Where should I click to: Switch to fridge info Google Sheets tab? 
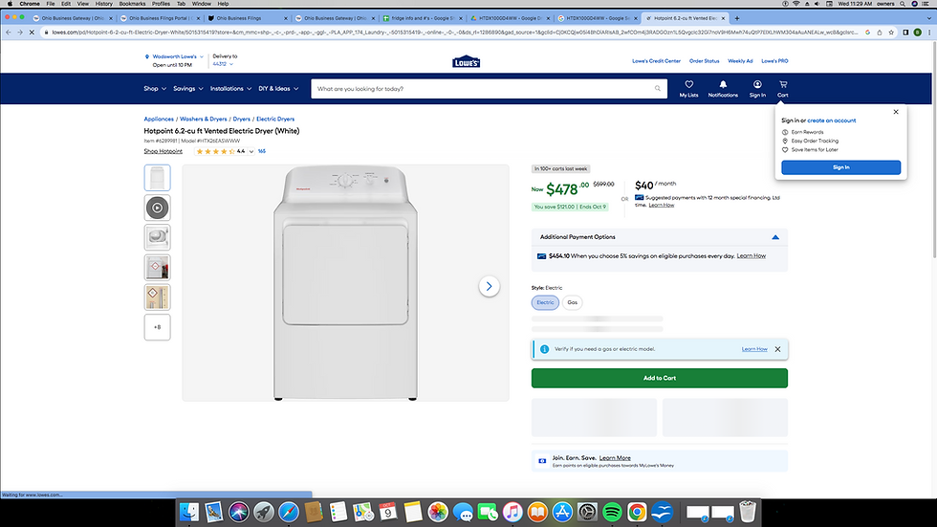[423, 18]
